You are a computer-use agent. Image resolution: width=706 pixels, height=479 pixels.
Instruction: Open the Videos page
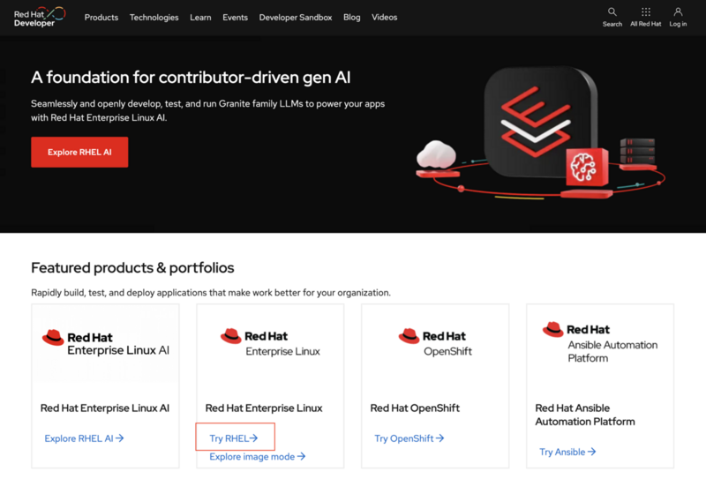pos(385,18)
